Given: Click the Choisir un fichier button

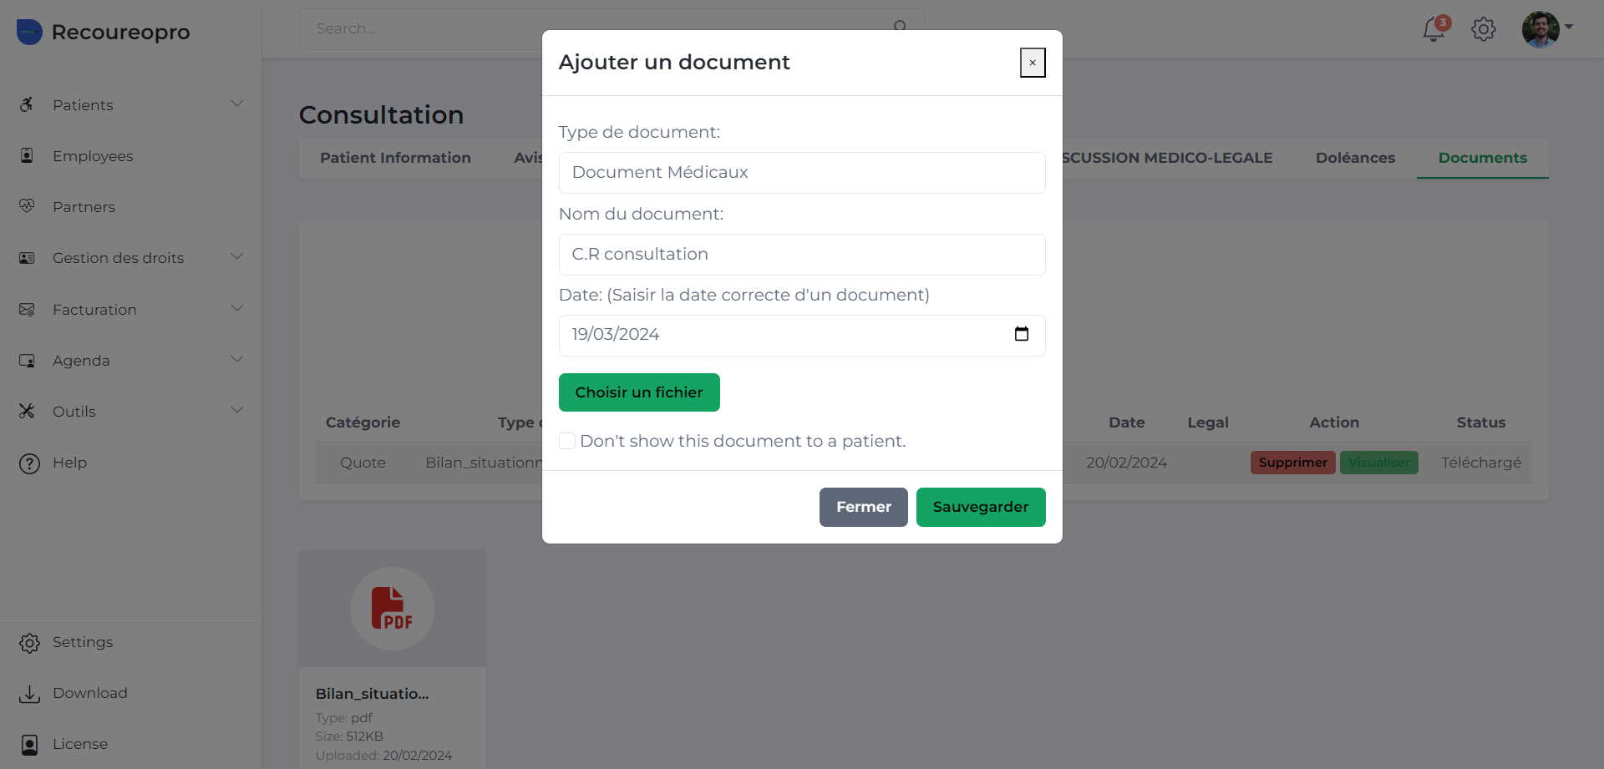Looking at the screenshot, I should (639, 392).
